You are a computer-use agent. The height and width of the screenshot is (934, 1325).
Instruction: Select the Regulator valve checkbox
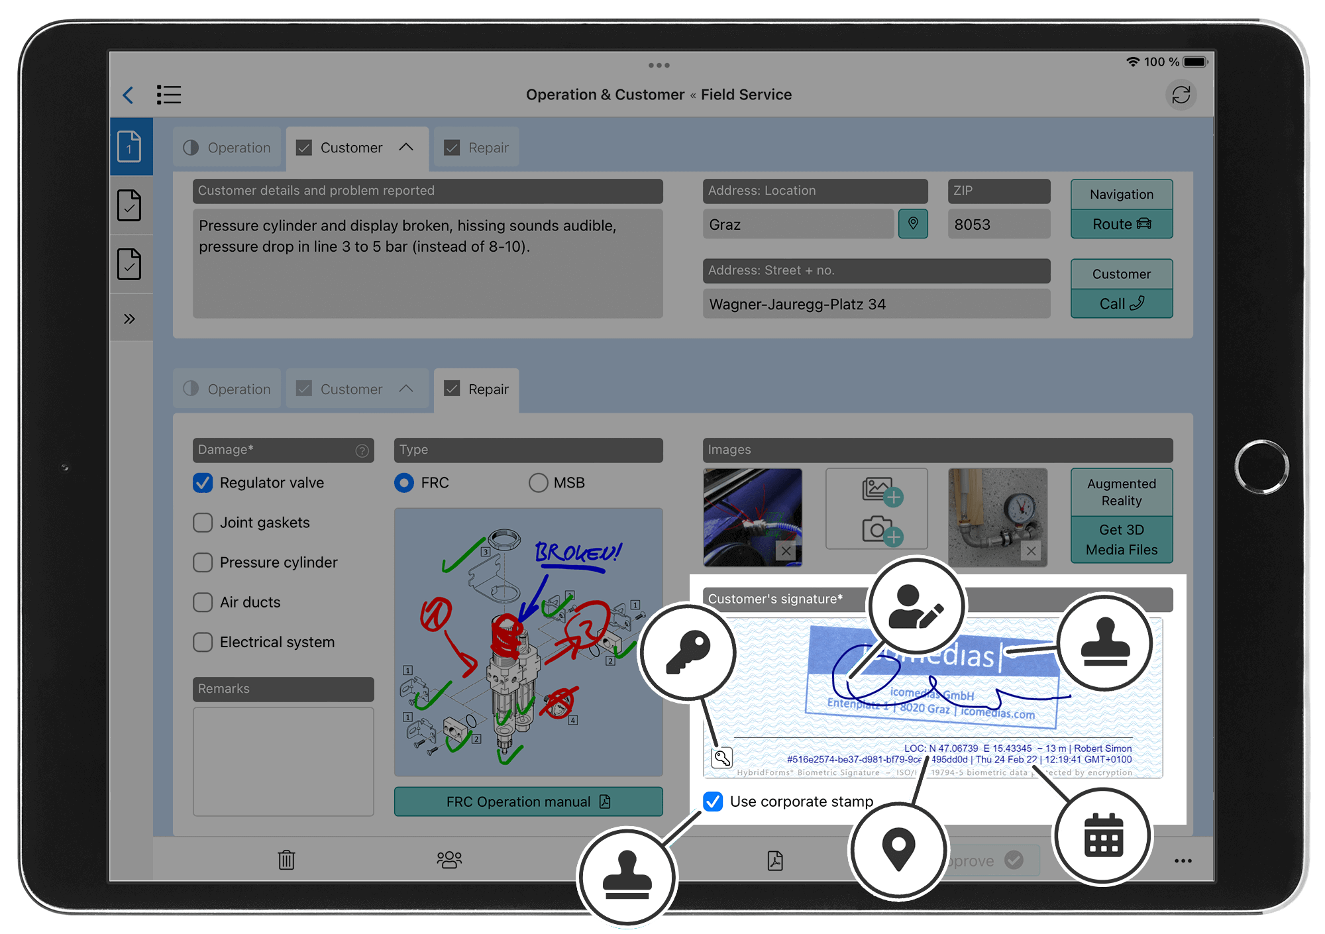[202, 482]
